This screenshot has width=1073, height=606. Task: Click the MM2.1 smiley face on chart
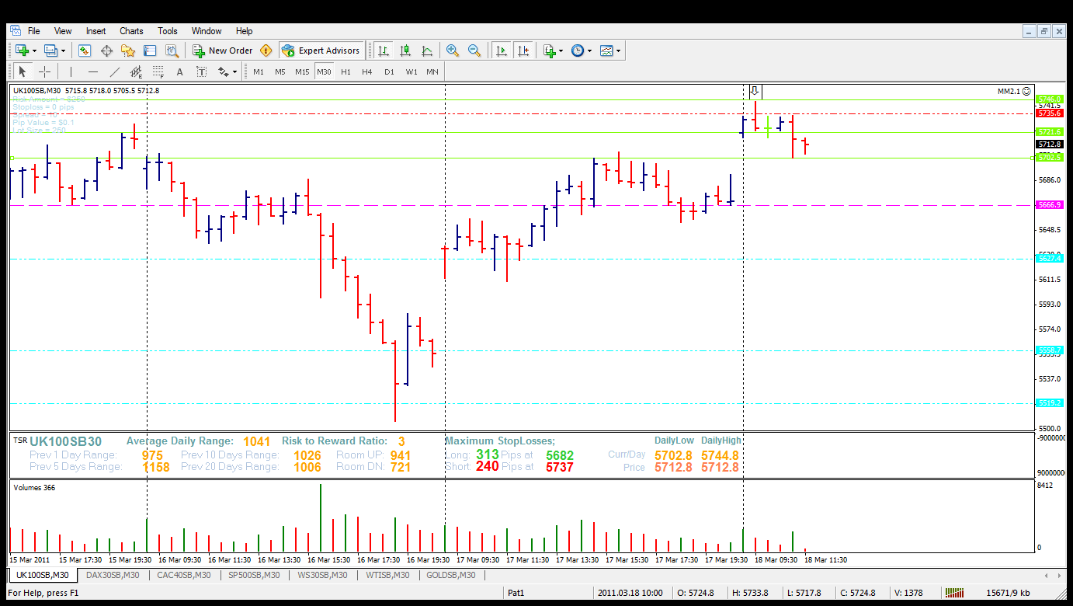point(1026,91)
